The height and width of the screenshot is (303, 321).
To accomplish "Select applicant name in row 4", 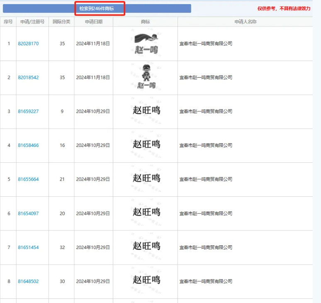I will [206, 145].
